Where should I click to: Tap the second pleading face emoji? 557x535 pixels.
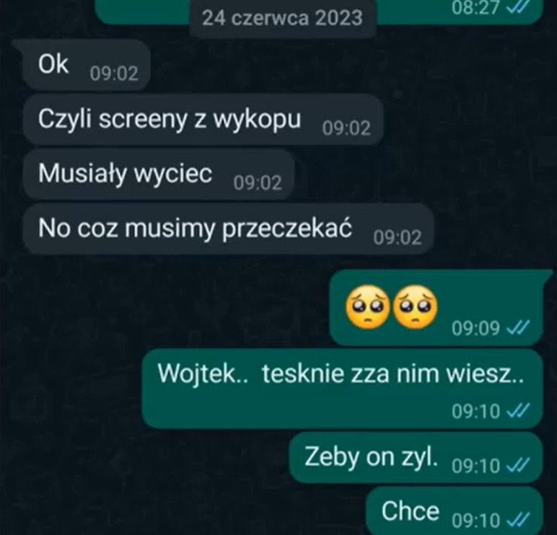(415, 306)
